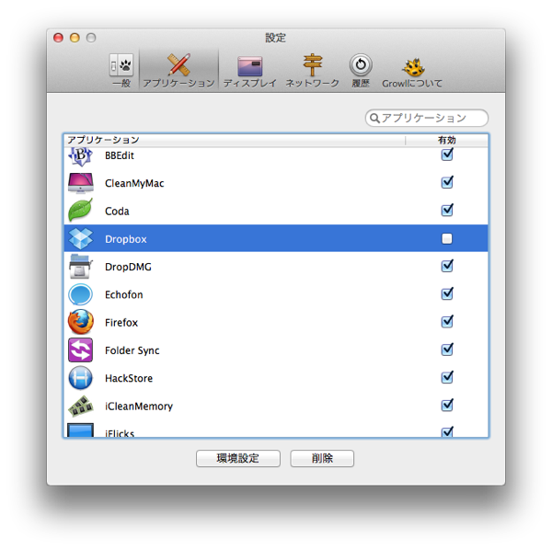
Task: Disable the Firefox checkbox
Action: click(x=447, y=322)
